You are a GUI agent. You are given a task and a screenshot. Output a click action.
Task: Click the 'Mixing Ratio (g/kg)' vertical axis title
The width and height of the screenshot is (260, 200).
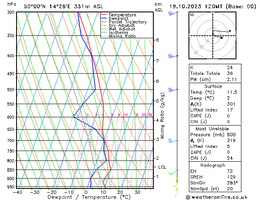pyautogui.click(x=162, y=116)
